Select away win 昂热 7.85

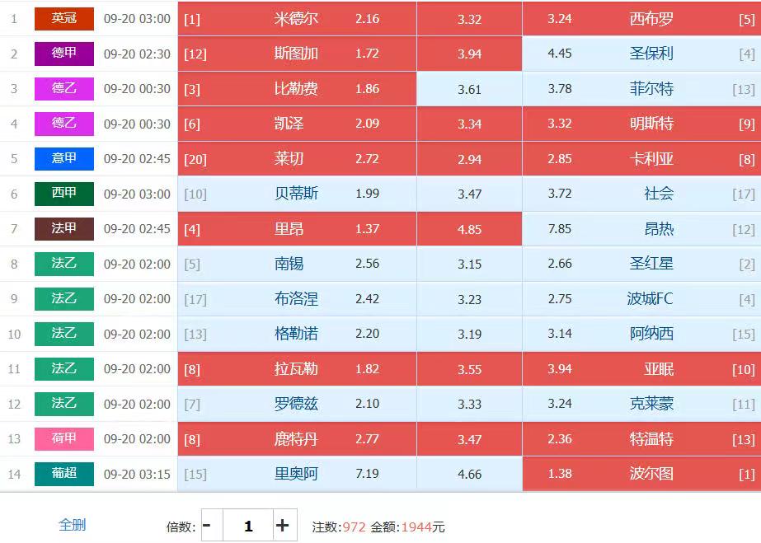click(x=641, y=229)
